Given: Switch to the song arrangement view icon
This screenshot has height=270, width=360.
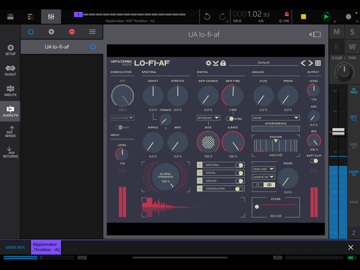Looking at the screenshot, I should 31,16.
